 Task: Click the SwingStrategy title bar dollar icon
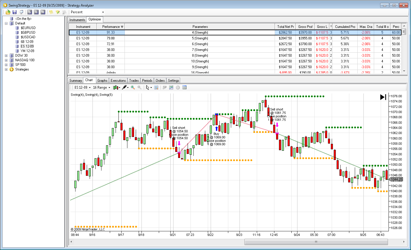(5, 5)
